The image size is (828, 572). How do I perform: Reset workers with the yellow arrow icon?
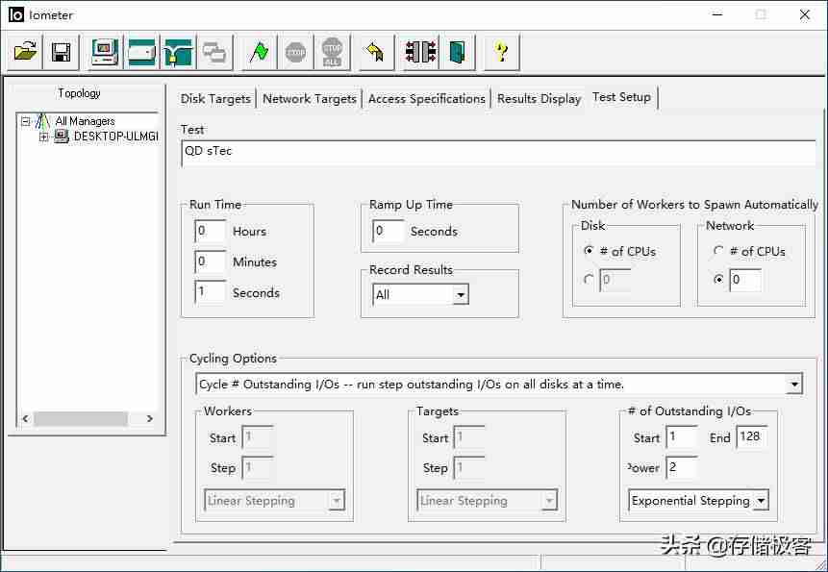coord(376,52)
